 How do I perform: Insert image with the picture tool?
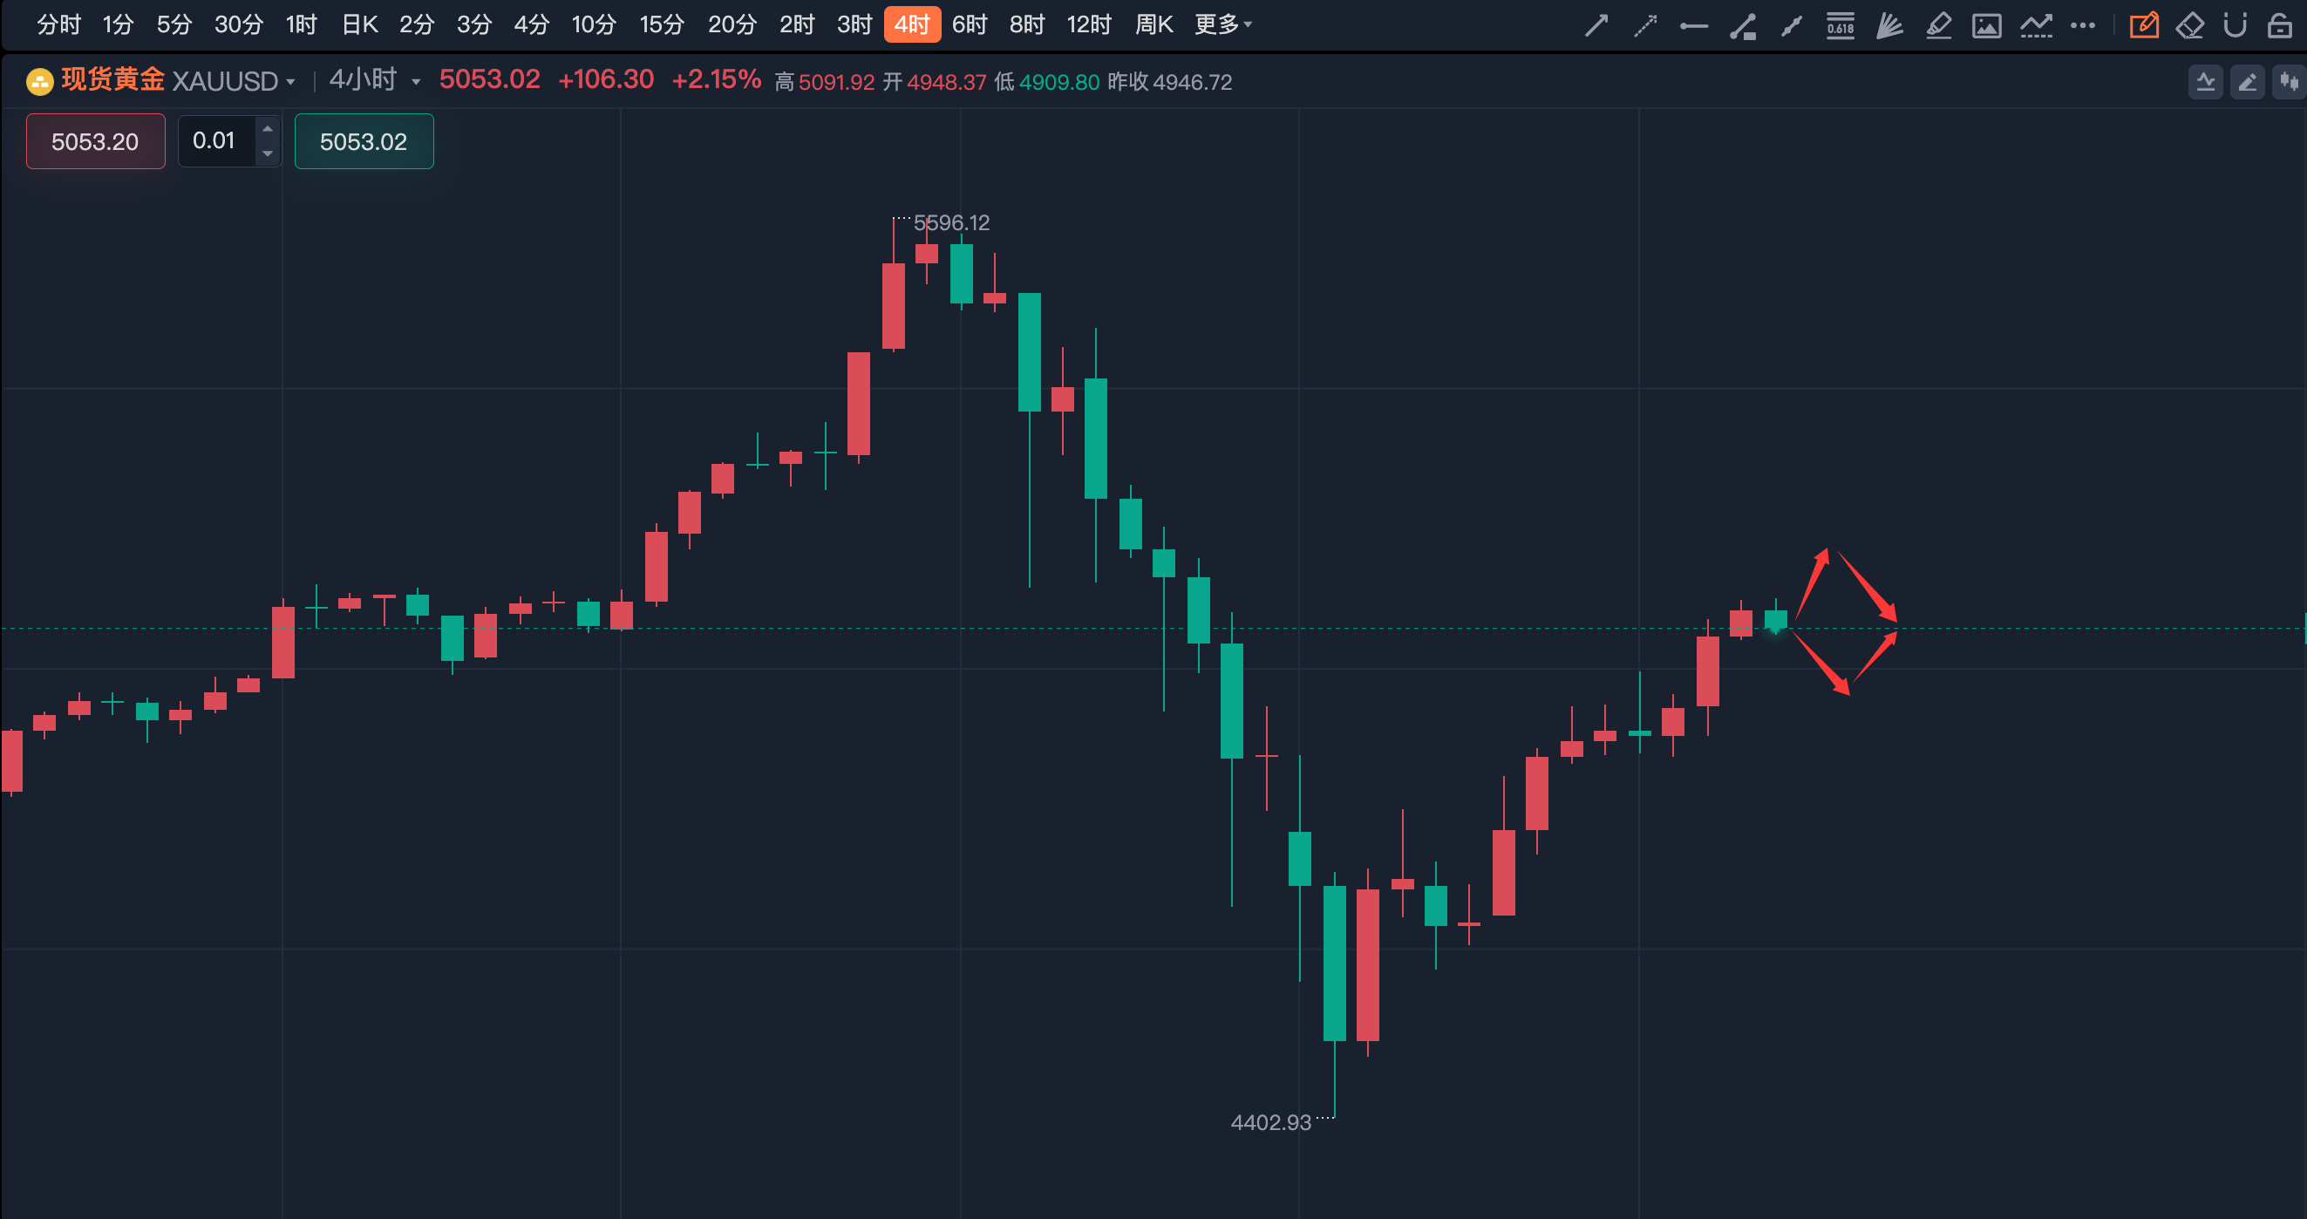point(1986,25)
